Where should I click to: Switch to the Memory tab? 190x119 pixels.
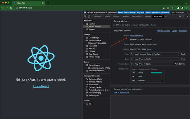tap(148, 16)
